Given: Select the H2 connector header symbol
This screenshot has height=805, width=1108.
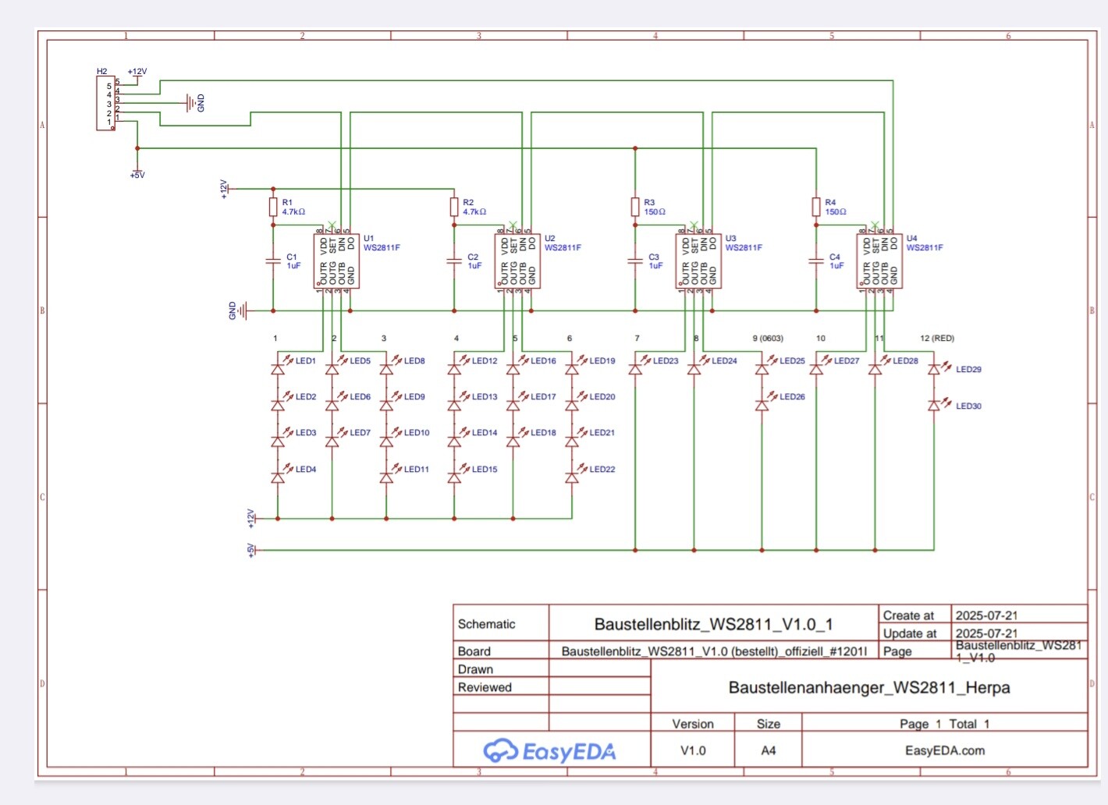Looking at the screenshot, I should tap(105, 103).
